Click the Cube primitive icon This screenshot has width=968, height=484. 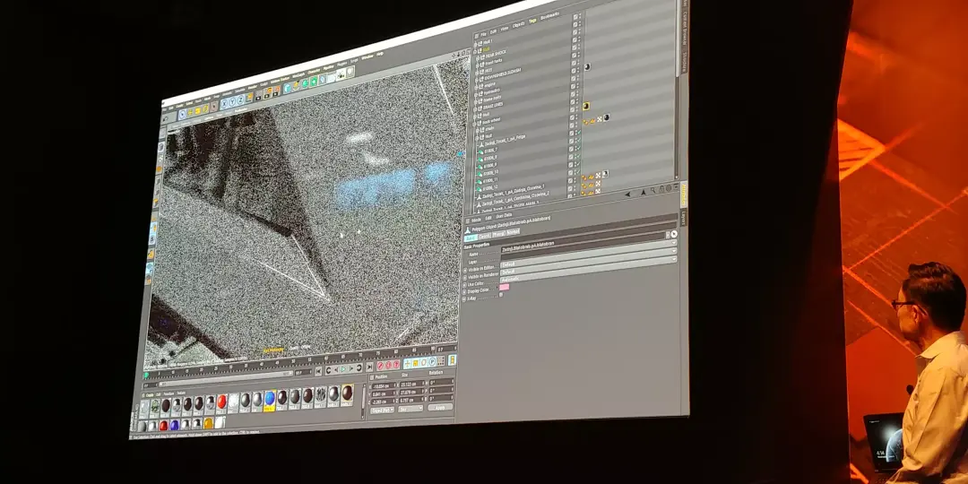287,88
